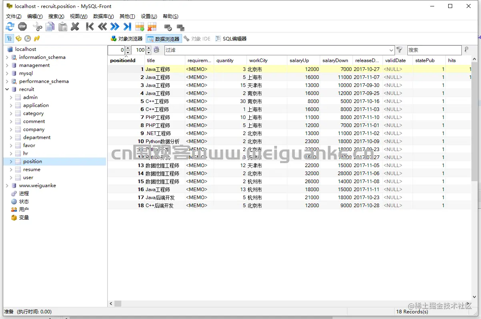Open the 帮助(S) menu
The width and height of the screenshot is (481, 319).
170,16
